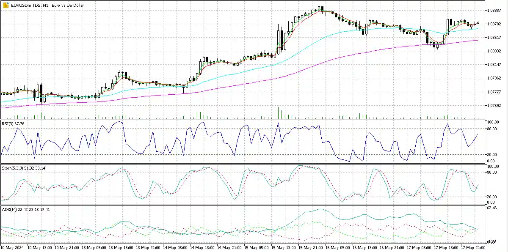
Task: Click the last candlestick on the price chart
Action: 478,23
